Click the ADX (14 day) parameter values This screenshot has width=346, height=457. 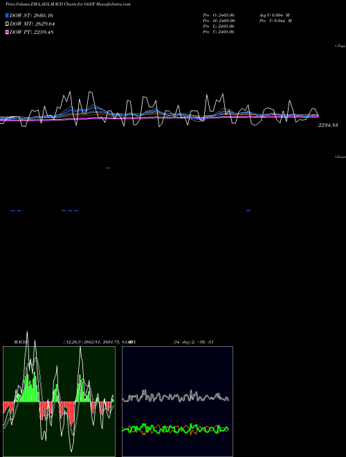(x=193, y=342)
